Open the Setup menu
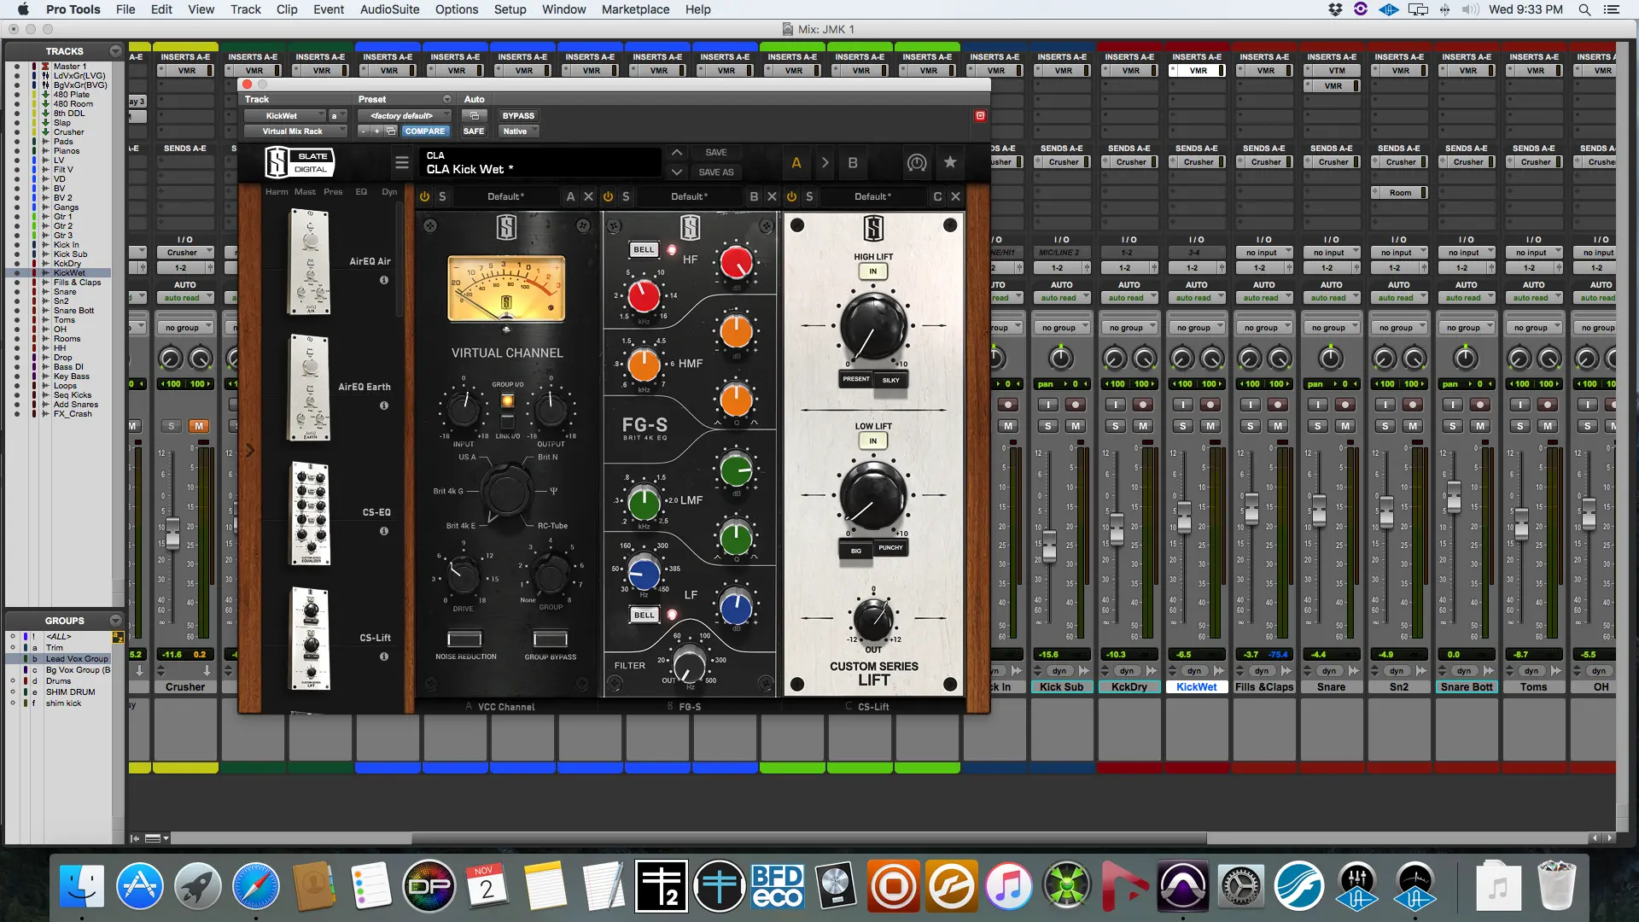 (x=510, y=9)
